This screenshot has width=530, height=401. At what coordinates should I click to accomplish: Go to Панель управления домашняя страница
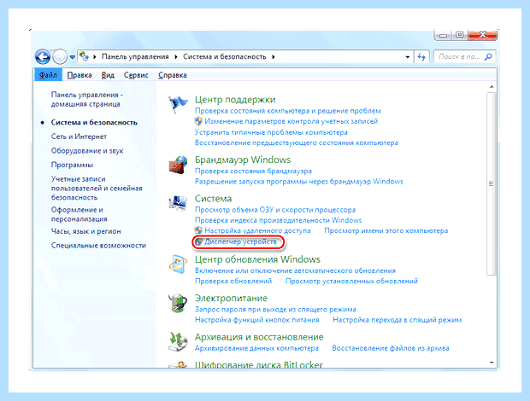click(87, 99)
